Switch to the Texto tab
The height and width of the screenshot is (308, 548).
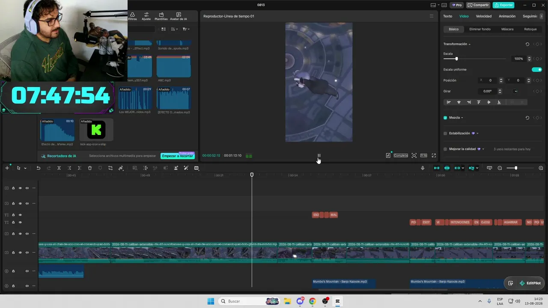point(447,16)
